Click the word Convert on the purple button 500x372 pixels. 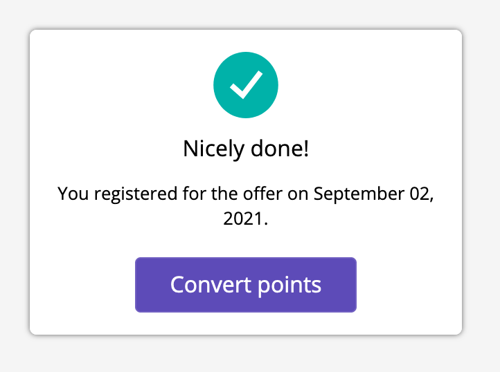(211, 285)
